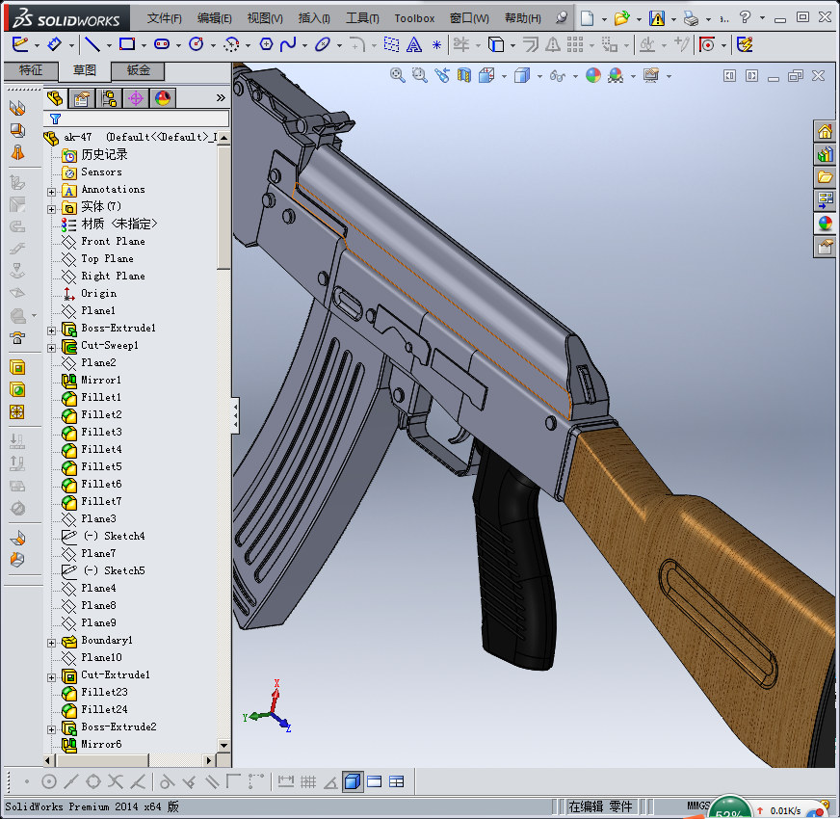Select the Line sketch tool
The image size is (840, 819).
point(92,44)
